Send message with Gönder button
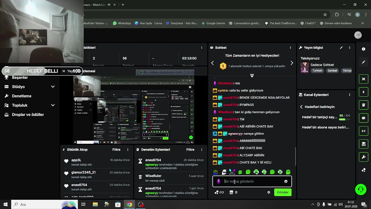The image size is (371, 209). coord(283,192)
